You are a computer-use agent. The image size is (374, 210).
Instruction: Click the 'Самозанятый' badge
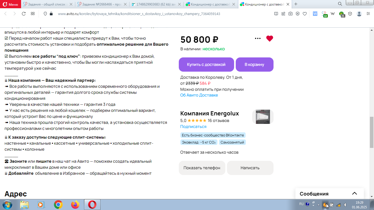click(x=232, y=142)
